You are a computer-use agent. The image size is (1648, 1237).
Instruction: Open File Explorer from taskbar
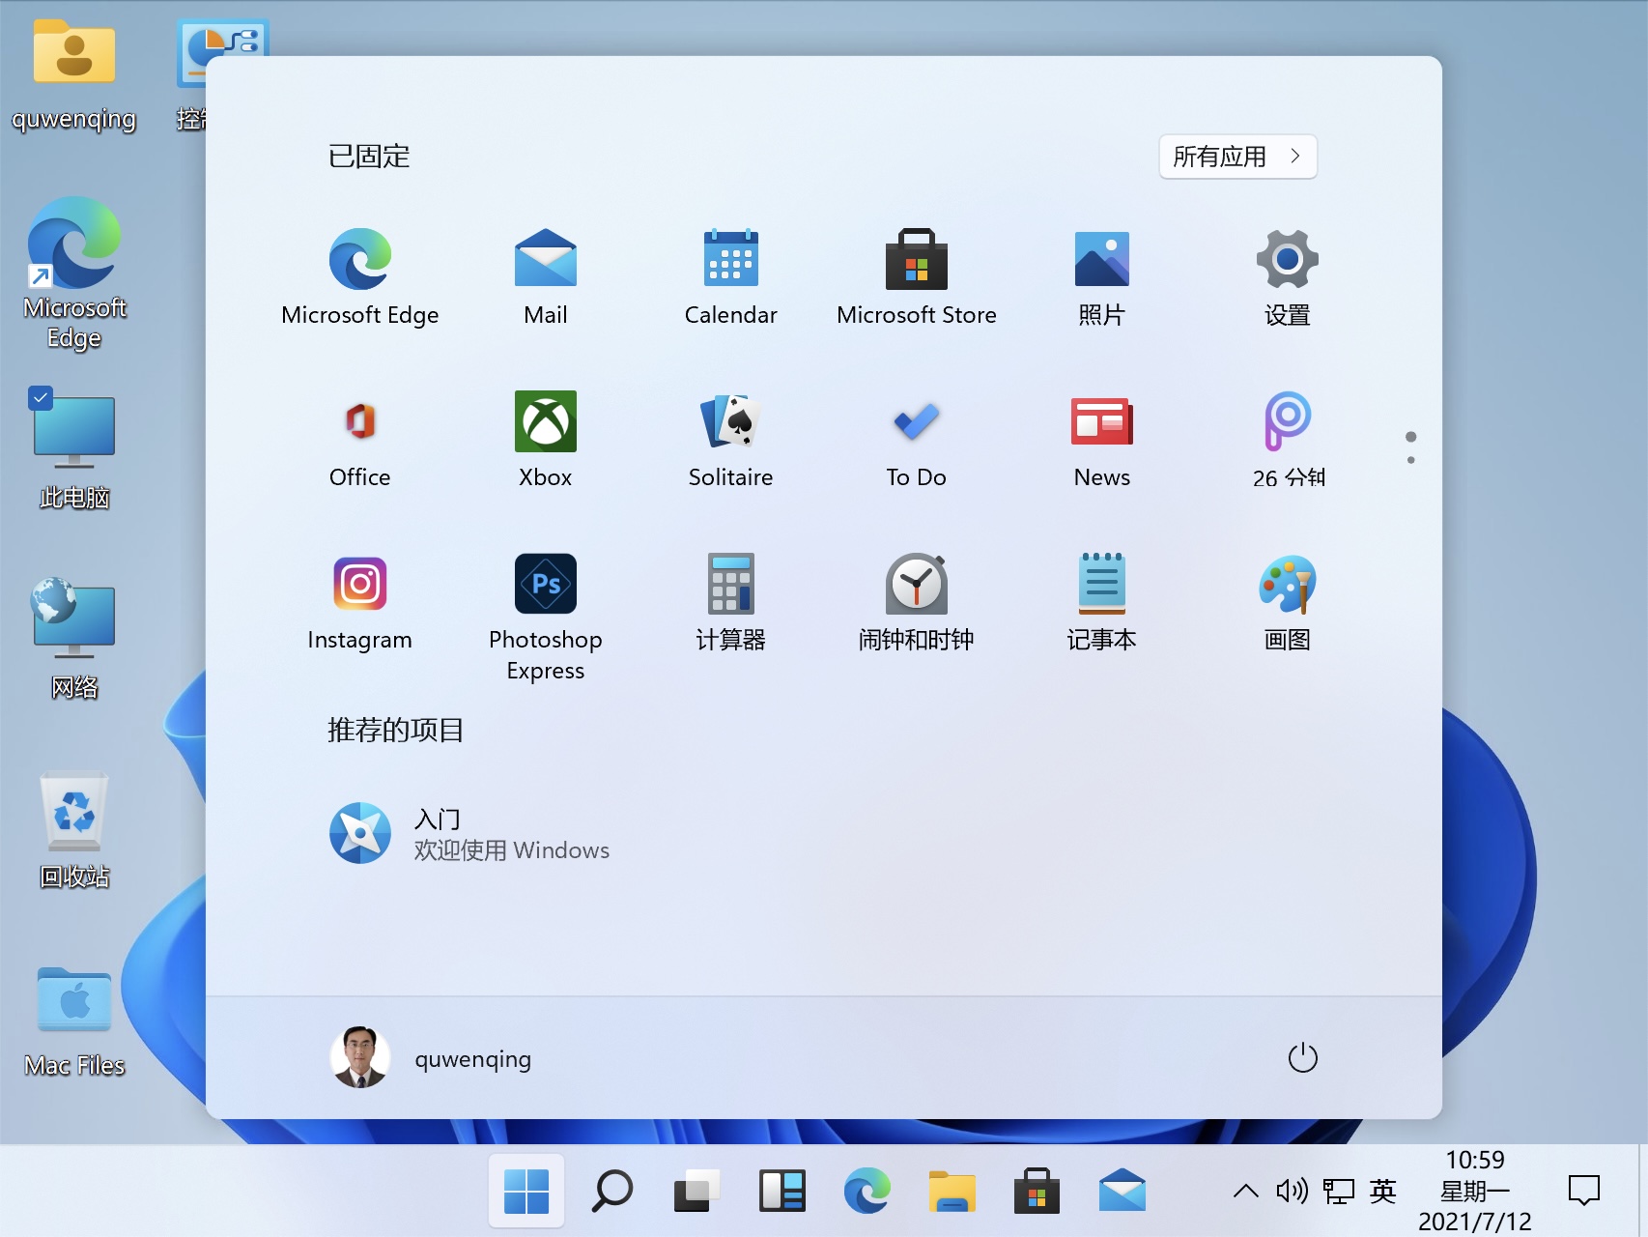click(952, 1191)
